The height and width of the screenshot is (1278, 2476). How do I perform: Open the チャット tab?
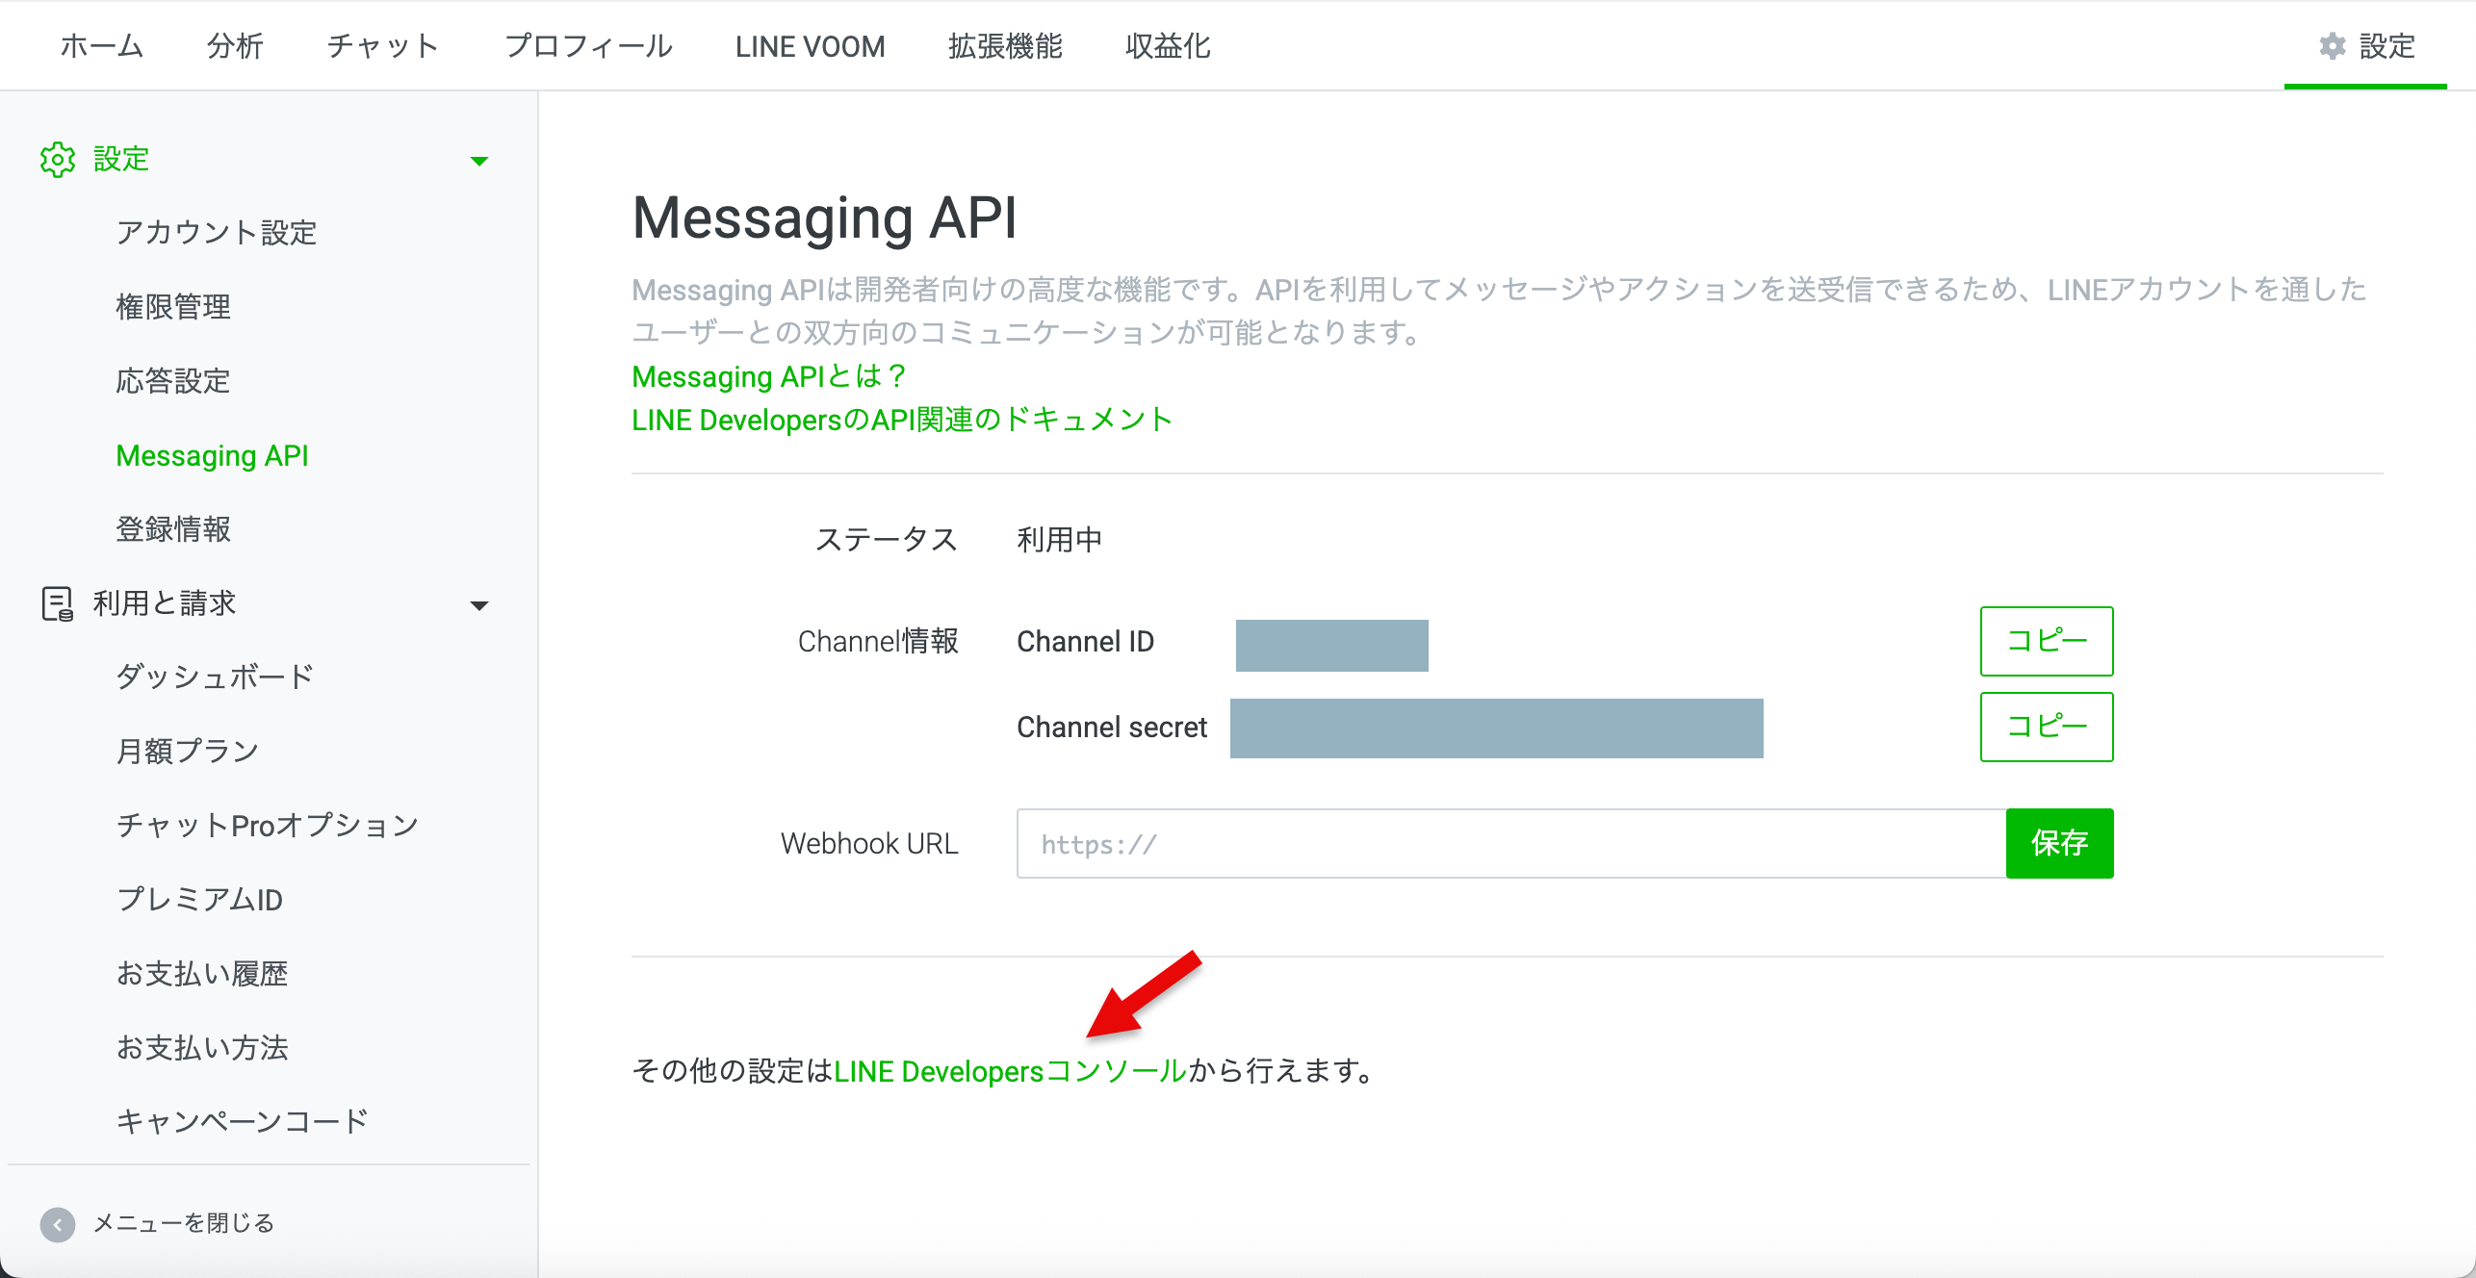coord(382,46)
